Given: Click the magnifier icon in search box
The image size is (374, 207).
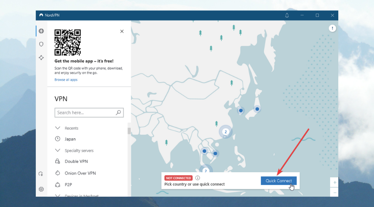Looking at the screenshot, I should pyautogui.click(x=118, y=112).
